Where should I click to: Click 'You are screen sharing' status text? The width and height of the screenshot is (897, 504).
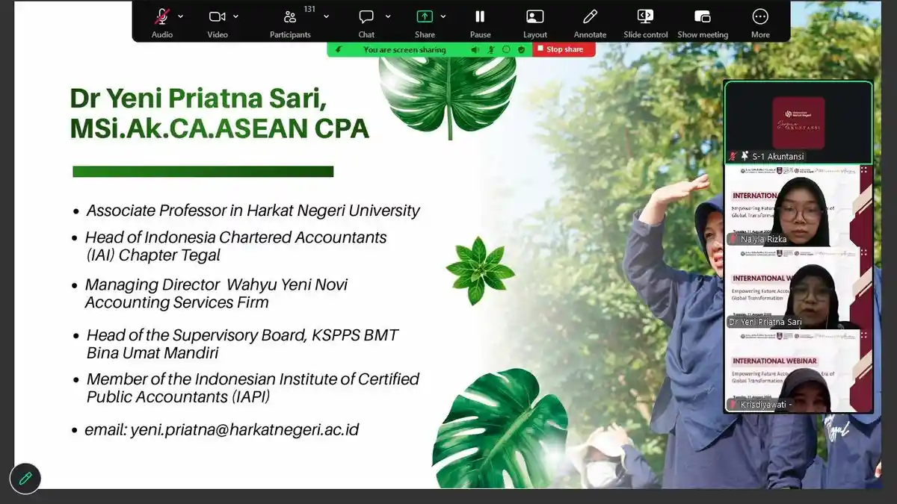coord(404,50)
